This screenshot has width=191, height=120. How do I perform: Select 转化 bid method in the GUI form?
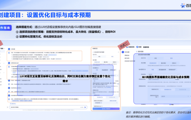point(171,58)
